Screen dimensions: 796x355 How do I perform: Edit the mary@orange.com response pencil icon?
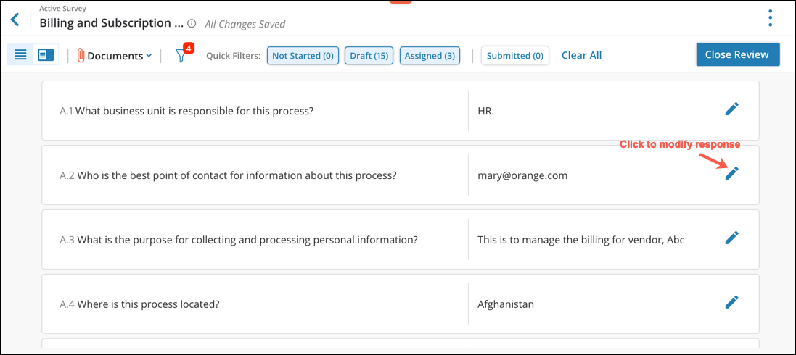731,173
